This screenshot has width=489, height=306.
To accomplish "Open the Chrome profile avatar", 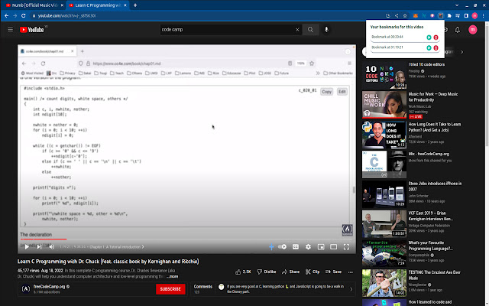I will tap(474, 15).
